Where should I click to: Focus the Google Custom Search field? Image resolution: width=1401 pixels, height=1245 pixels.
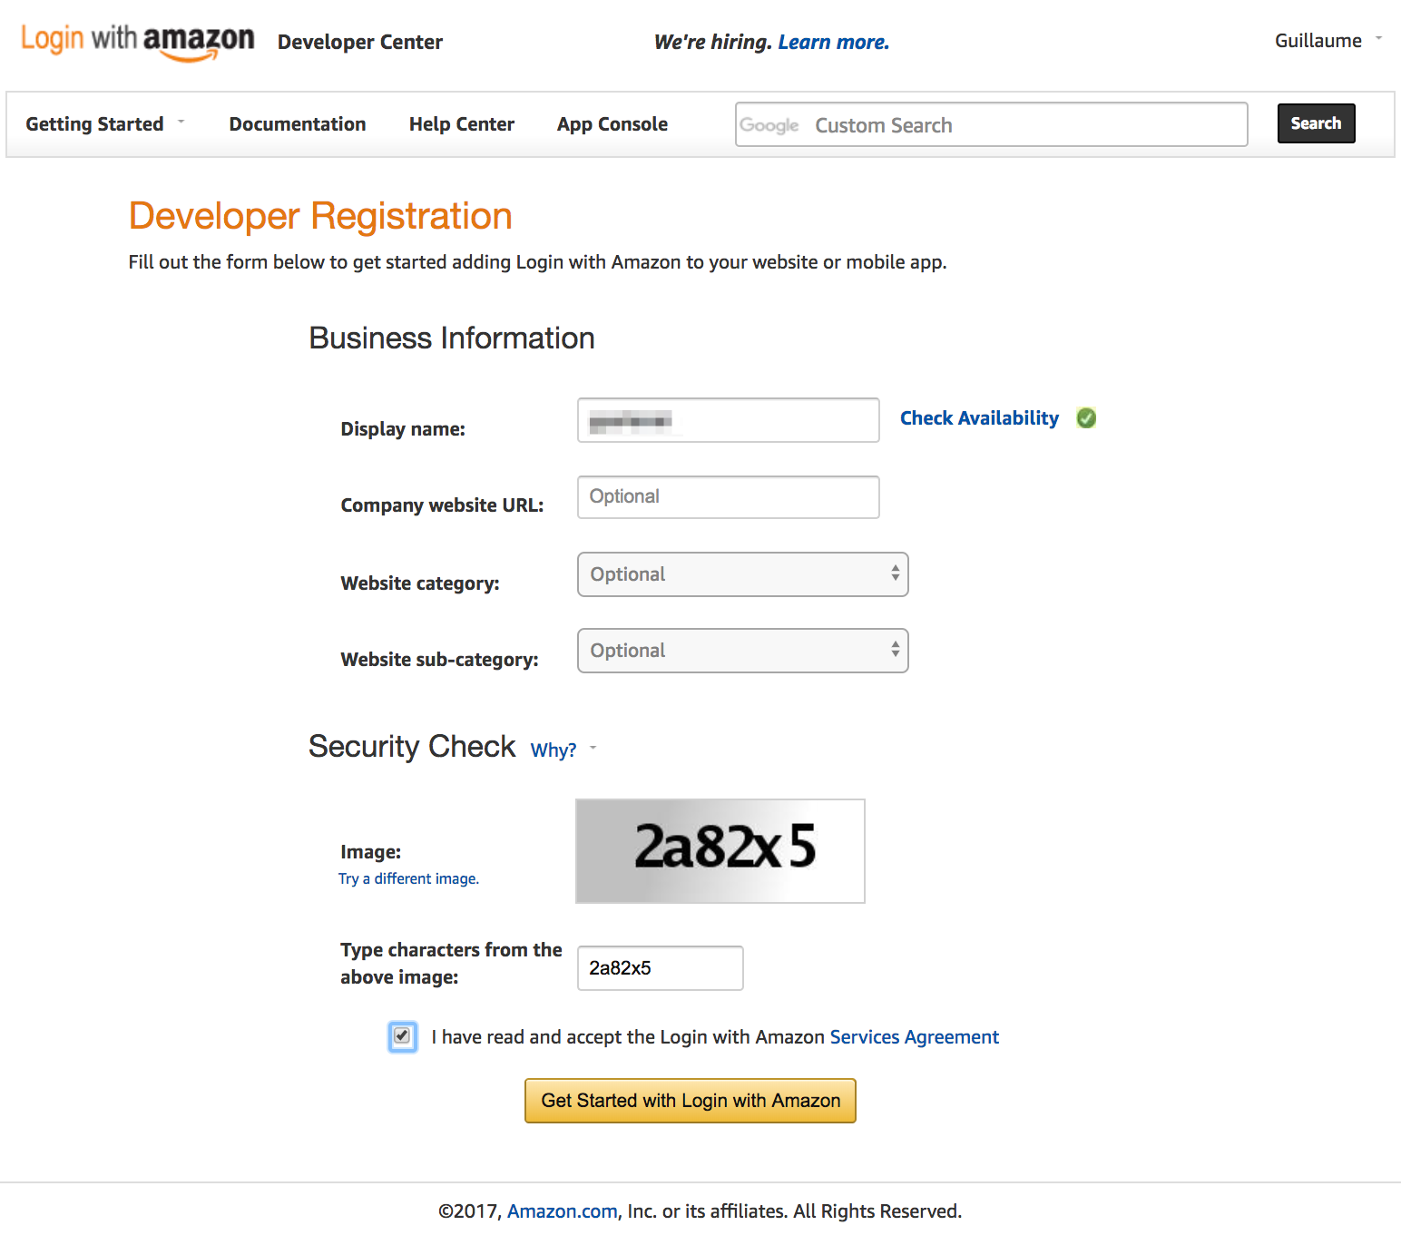[991, 124]
